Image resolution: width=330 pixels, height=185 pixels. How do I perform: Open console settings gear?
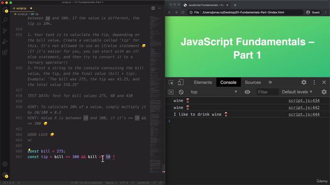(324, 92)
